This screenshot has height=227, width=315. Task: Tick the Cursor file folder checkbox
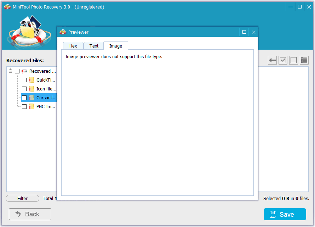[x=24, y=98]
